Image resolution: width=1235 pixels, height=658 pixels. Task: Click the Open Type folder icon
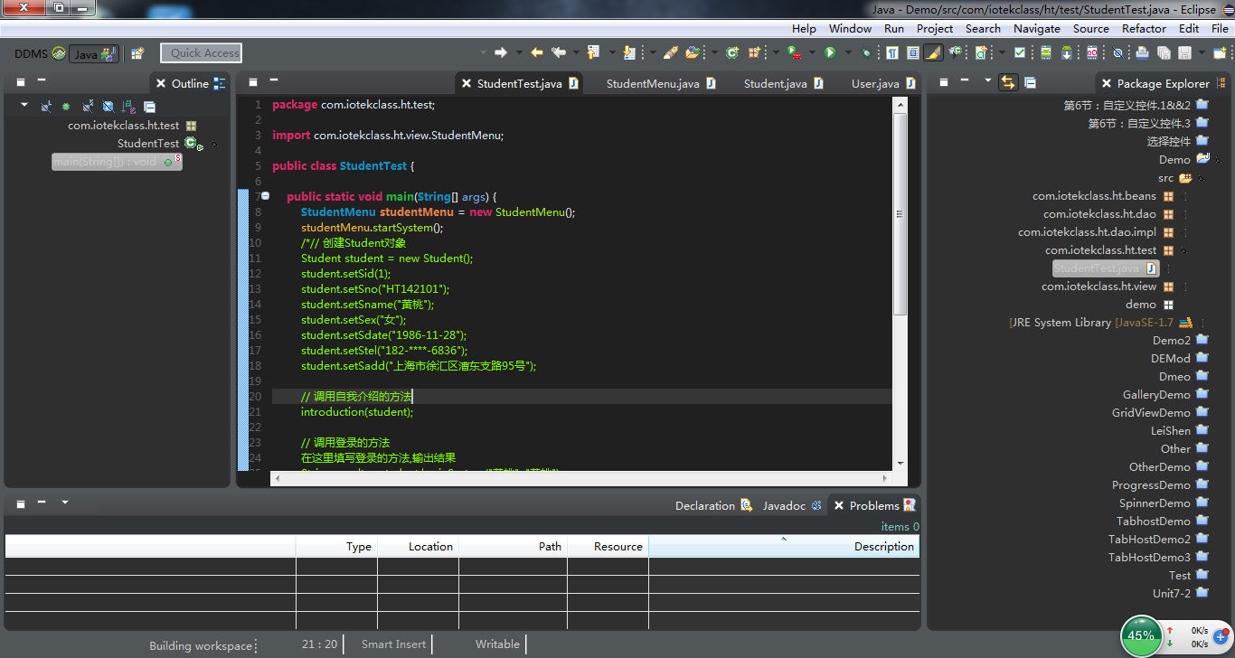[x=693, y=53]
